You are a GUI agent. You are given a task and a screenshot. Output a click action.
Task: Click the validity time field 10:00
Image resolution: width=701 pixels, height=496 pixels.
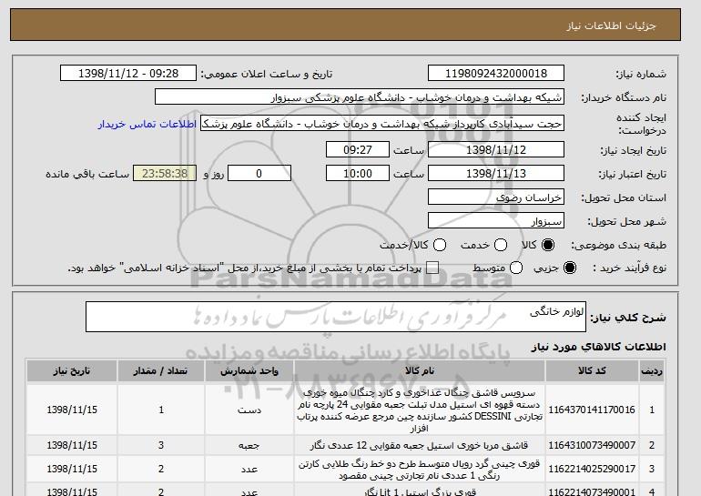[358, 174]
